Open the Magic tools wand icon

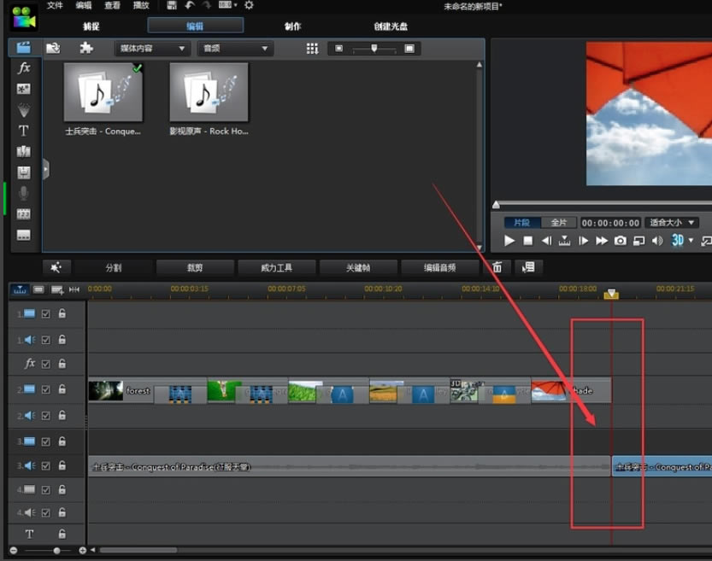coord(56,267)
